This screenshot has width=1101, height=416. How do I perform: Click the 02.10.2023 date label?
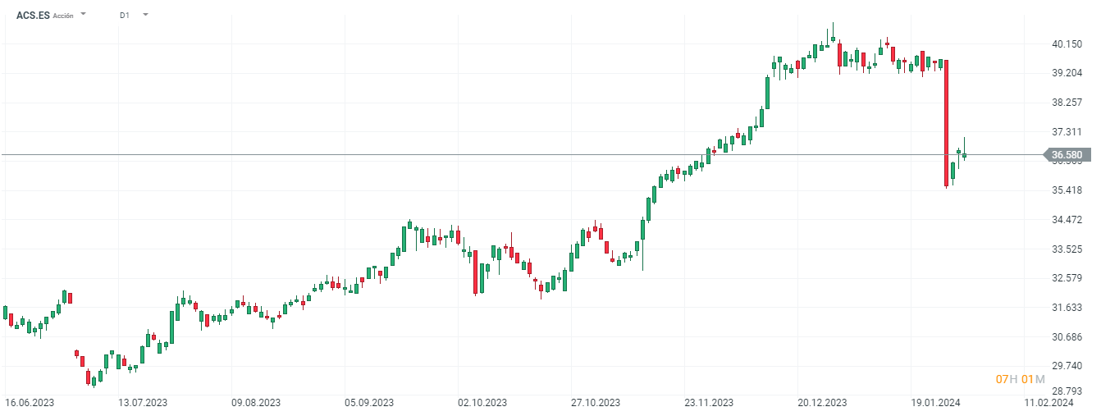482,403
